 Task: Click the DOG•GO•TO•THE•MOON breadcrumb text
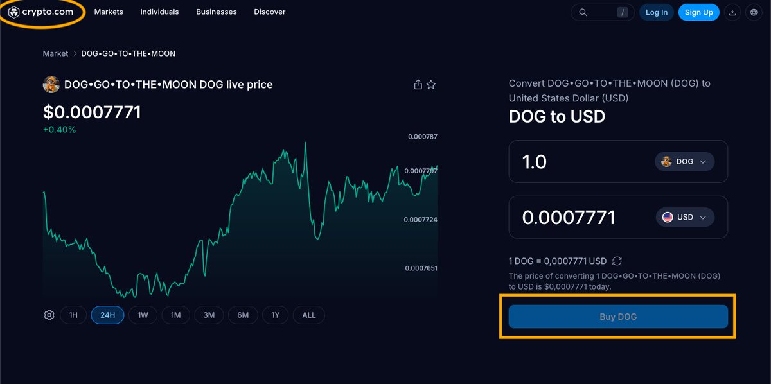coord(128,53)
